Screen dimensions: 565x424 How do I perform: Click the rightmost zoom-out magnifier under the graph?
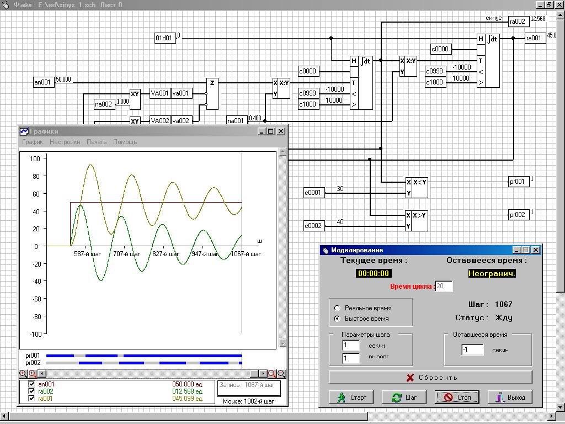pos(281,374)
